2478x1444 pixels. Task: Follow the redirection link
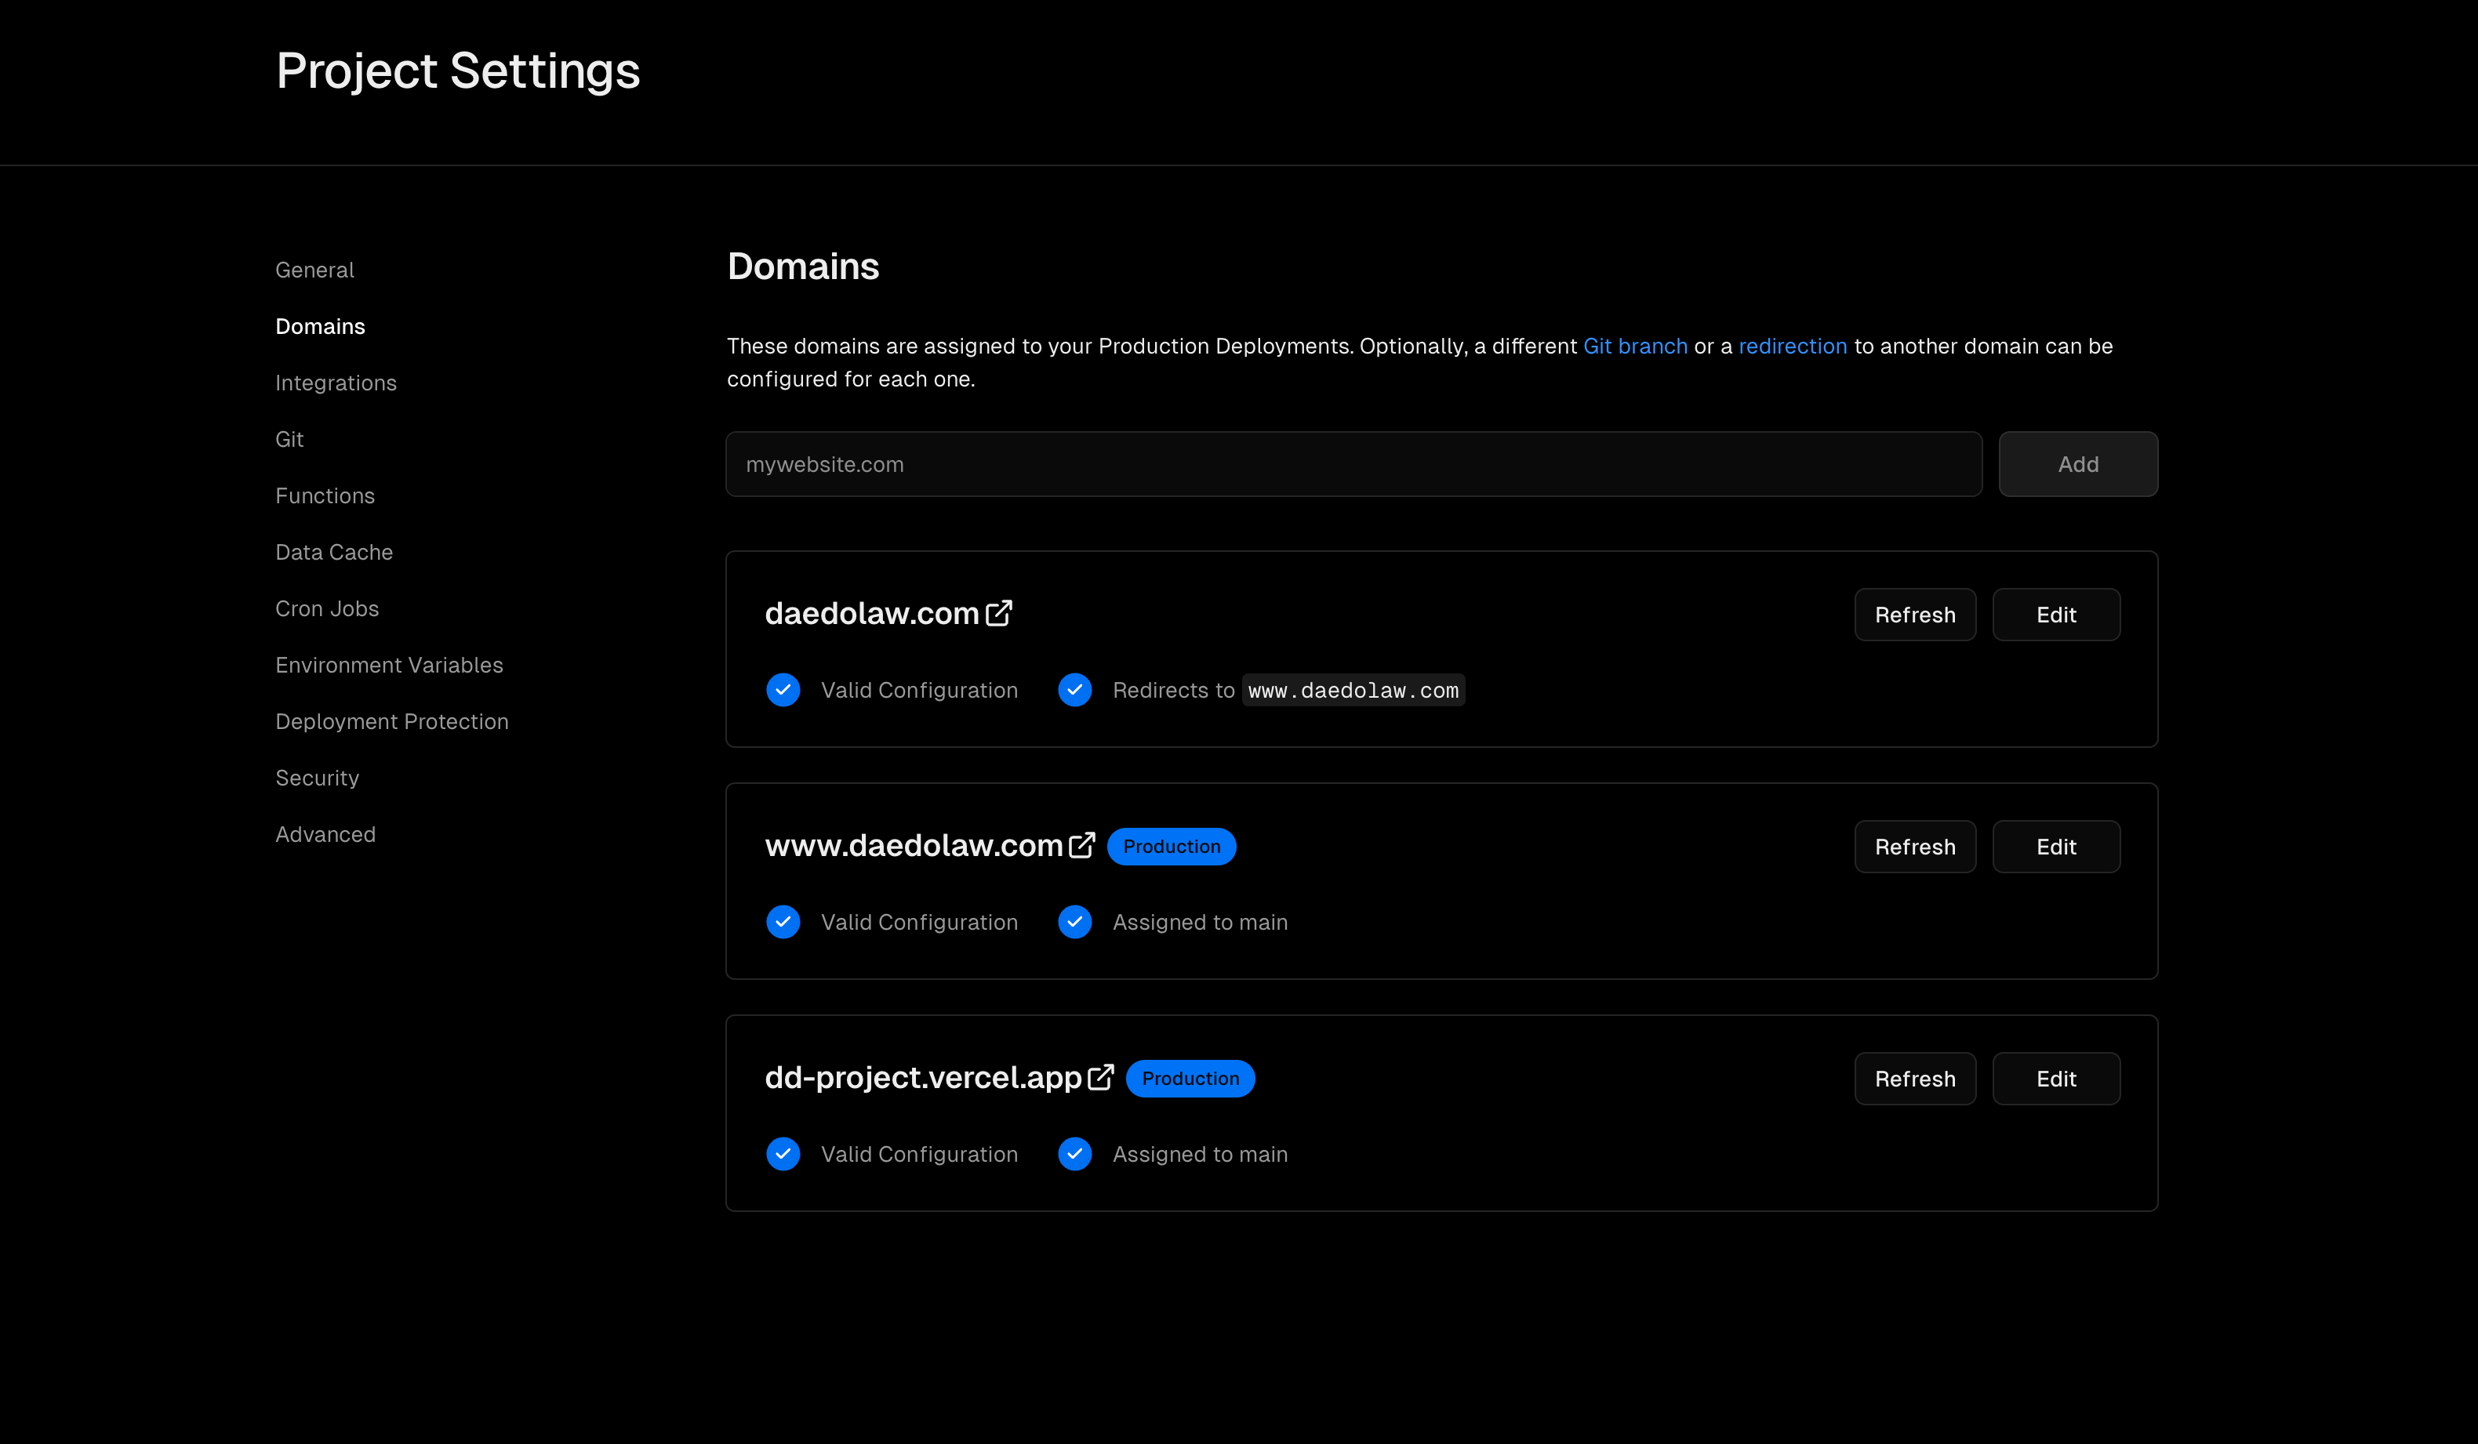(1793, 346)
